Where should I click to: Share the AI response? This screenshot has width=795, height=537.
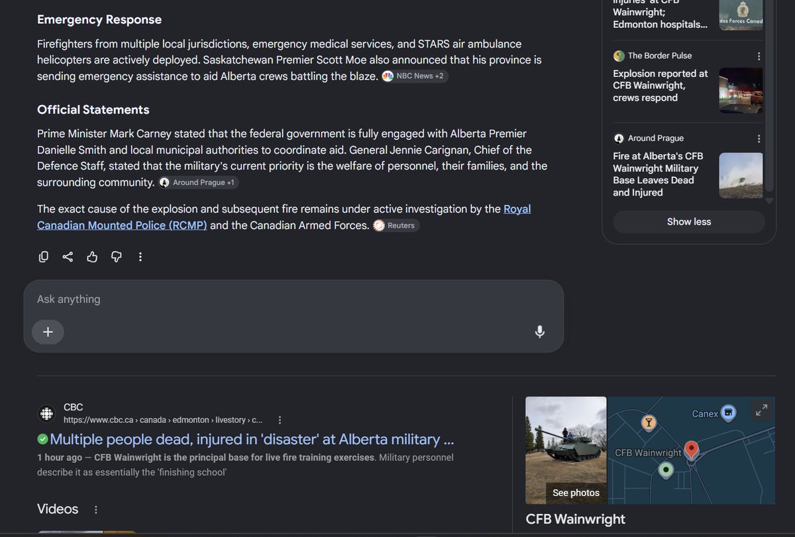click(x=68, y=257)
